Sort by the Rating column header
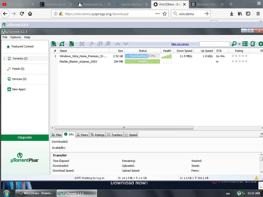Image resolution: width=263 pixels, height=197 pixels. 239,51
